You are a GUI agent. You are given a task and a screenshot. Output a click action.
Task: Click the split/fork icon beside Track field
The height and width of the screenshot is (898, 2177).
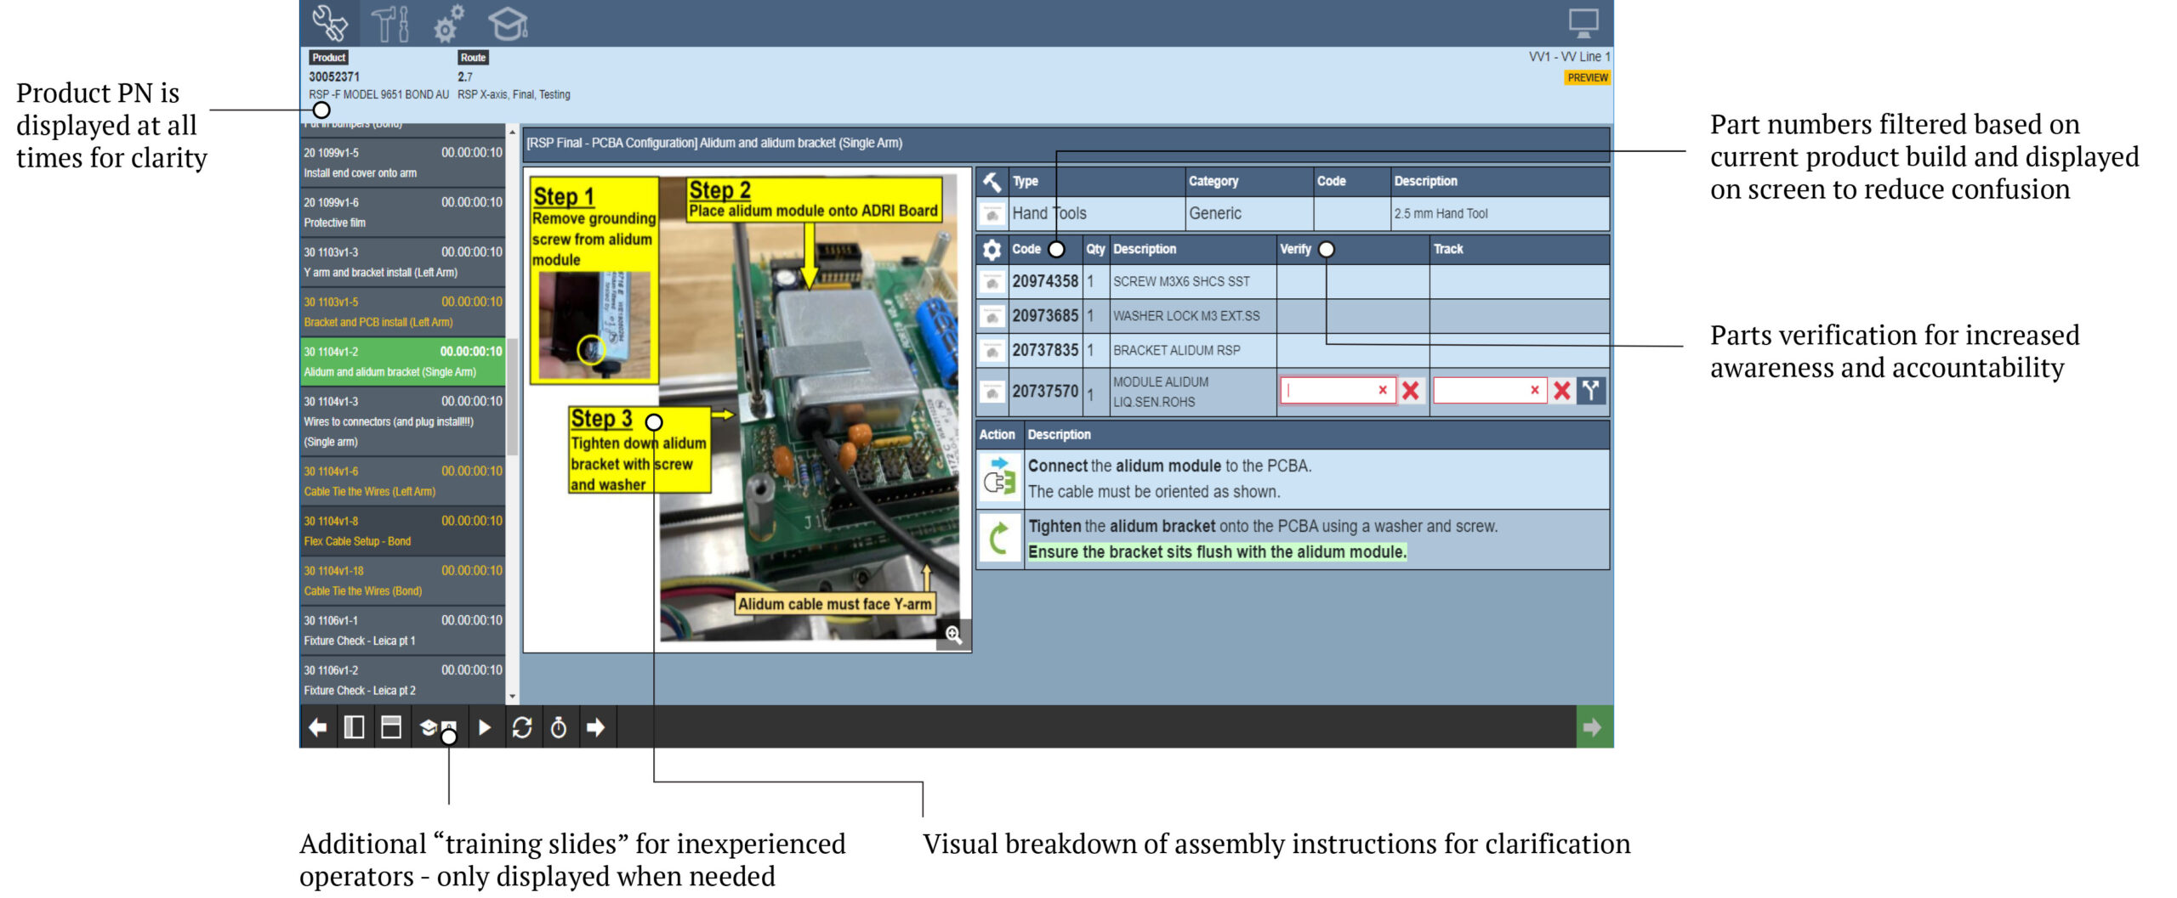(1591, 391)
